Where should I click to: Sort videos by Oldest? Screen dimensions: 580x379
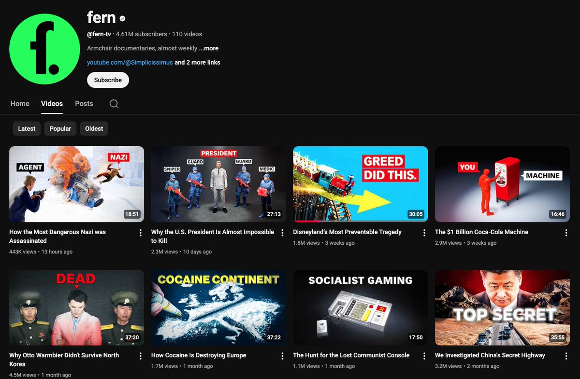pyautogui.click(x=94, y=128)
